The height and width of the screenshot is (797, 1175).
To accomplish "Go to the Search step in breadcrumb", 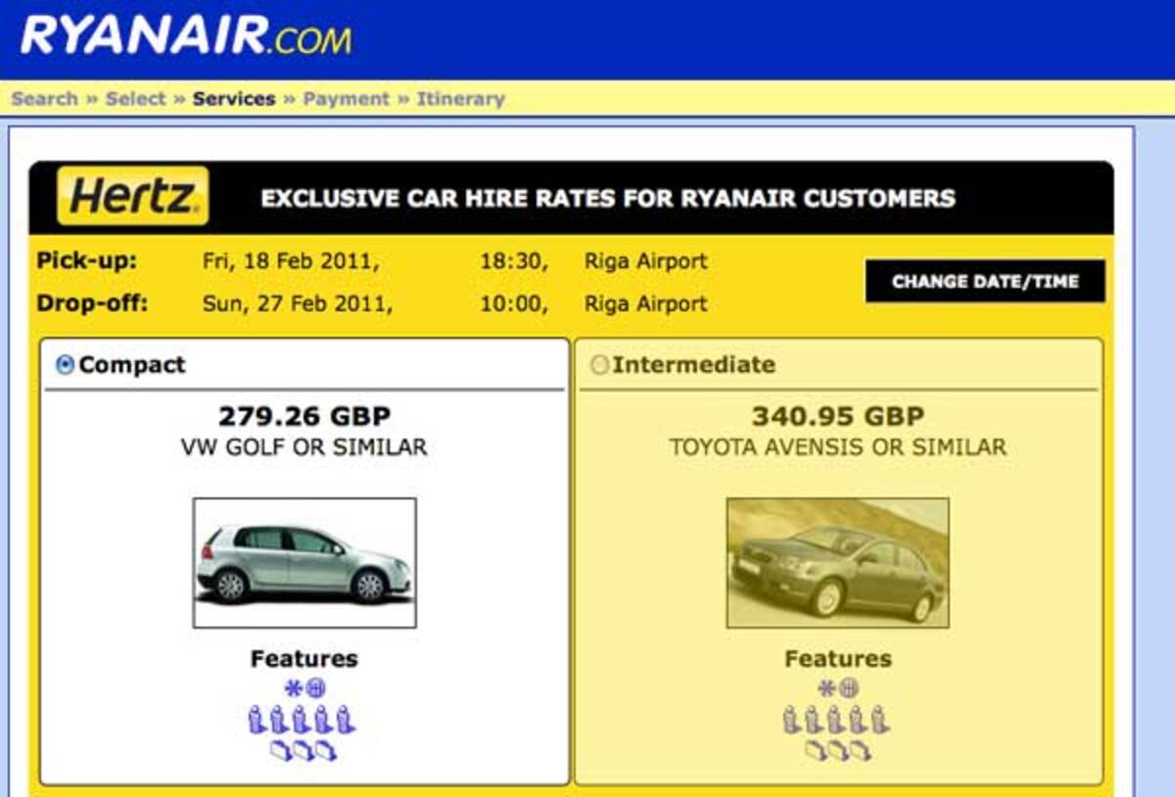I will coord(44,99).
